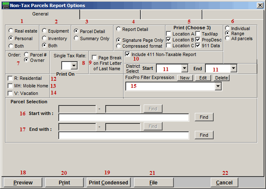Close the Non-Tax Parcels Report Options window
Screen dimensions: 266x189
coord(260,5)
